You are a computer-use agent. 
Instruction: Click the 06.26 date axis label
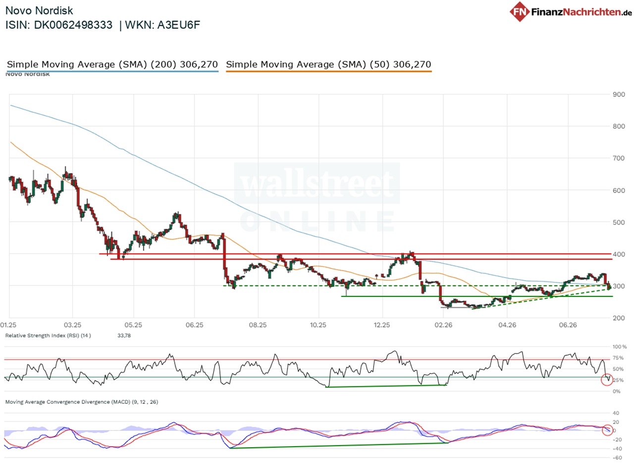(568, 325)
